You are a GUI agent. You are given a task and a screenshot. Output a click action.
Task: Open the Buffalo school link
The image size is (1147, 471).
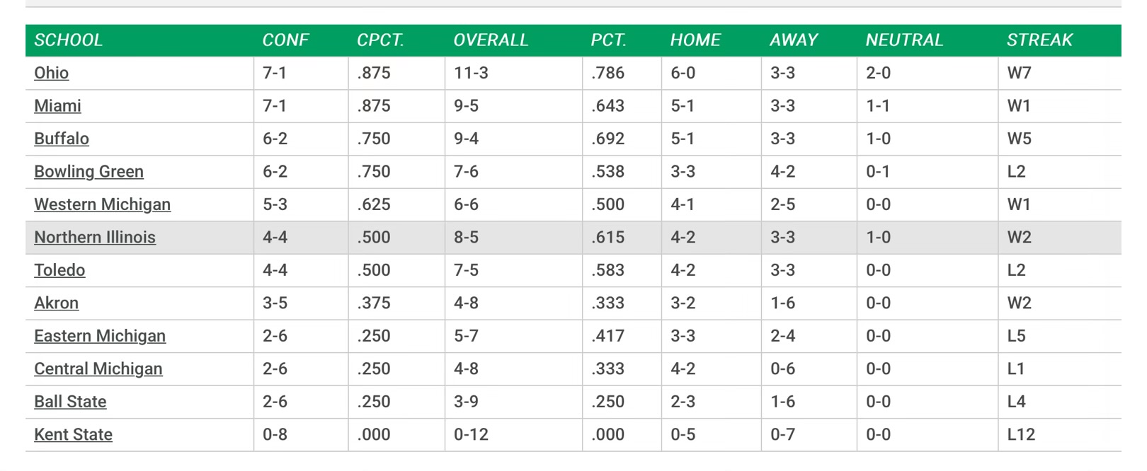[x=62, y=139]
